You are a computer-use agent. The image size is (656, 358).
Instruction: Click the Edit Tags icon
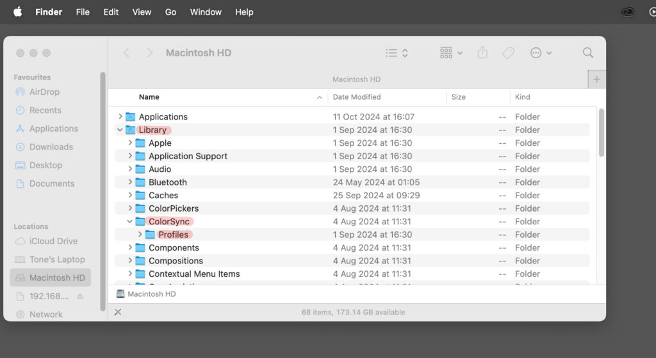click(x=508, y=53)
